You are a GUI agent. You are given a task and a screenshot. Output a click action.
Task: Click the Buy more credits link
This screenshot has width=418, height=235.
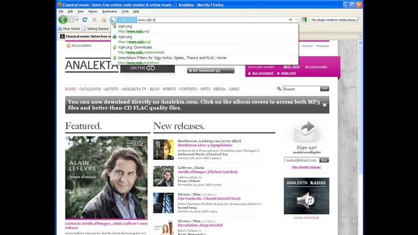(316, 67)
